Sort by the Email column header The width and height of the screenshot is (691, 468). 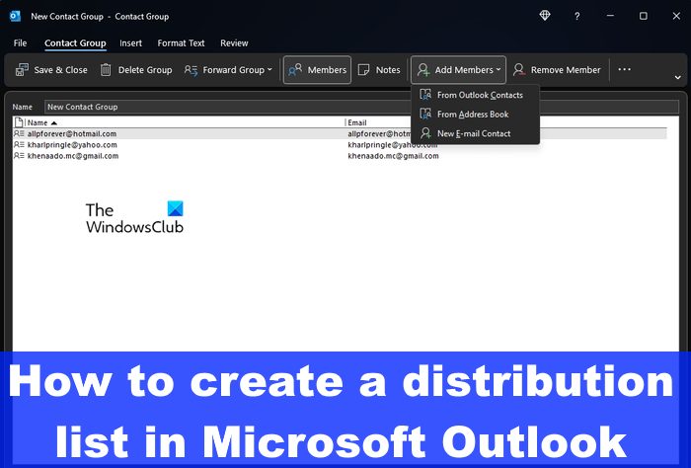click(357, 122)
